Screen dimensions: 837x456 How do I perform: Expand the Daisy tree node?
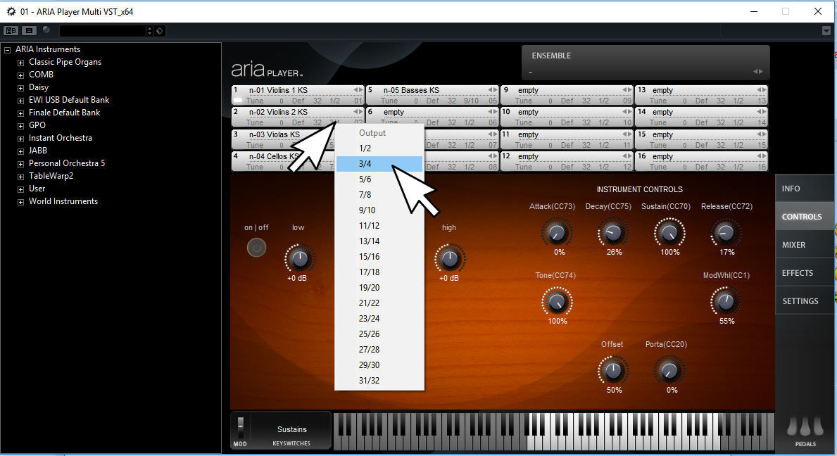[21, 88]
